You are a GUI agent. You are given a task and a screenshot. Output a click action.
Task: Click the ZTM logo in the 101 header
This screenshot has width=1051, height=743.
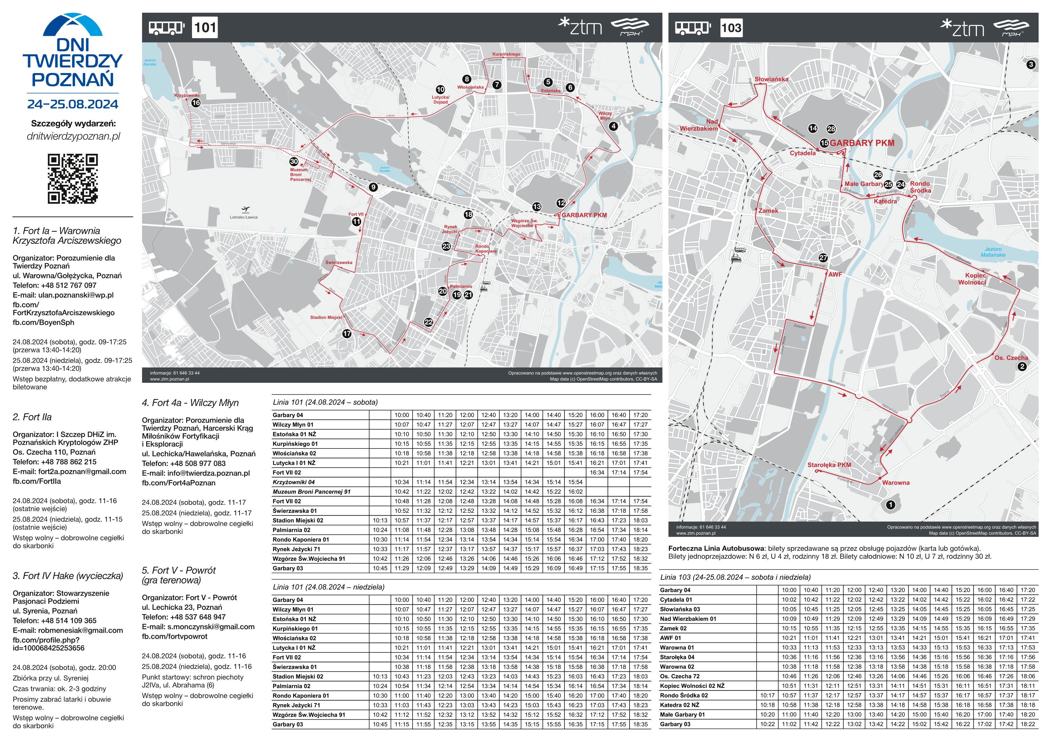pyautogui.click(x=580, y=27)
